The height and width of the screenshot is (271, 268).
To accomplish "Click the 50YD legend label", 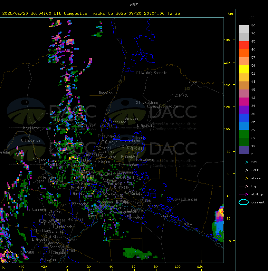I will pos(255,162).
